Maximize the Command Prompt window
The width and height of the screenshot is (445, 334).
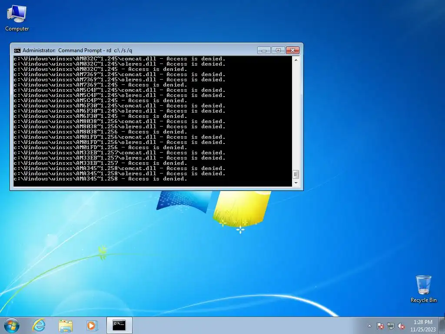(278, 50)
